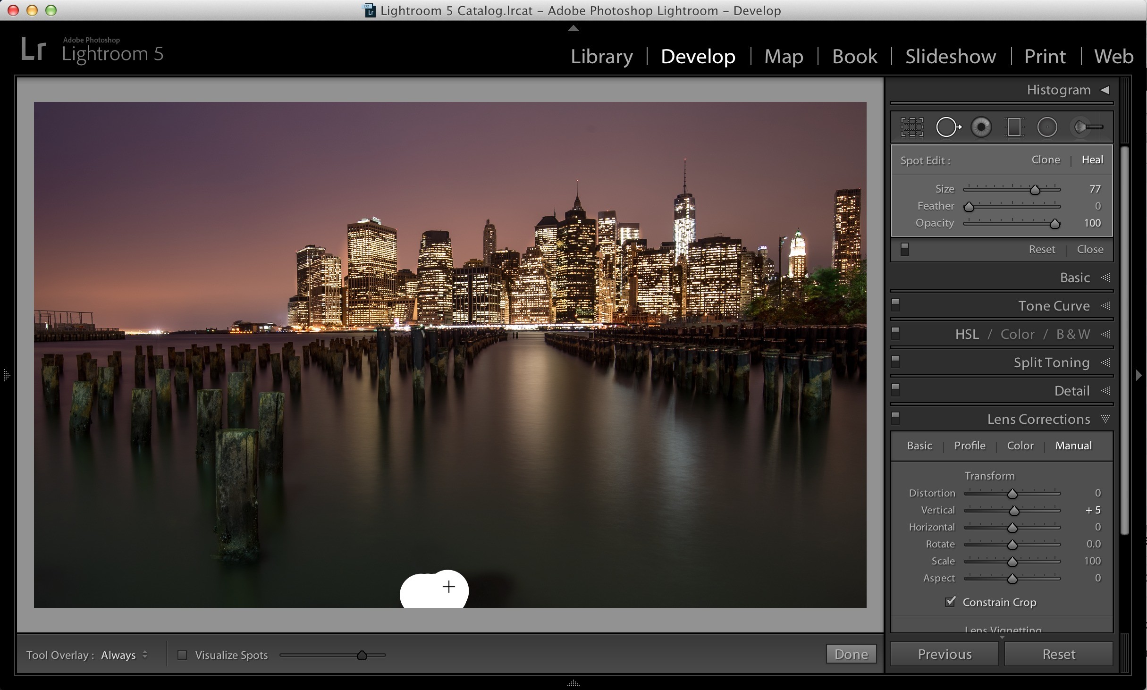Click the Opacity slider handle
Screen dimensions: 1147x690
pyautogui.click(x=1055, y=224)
